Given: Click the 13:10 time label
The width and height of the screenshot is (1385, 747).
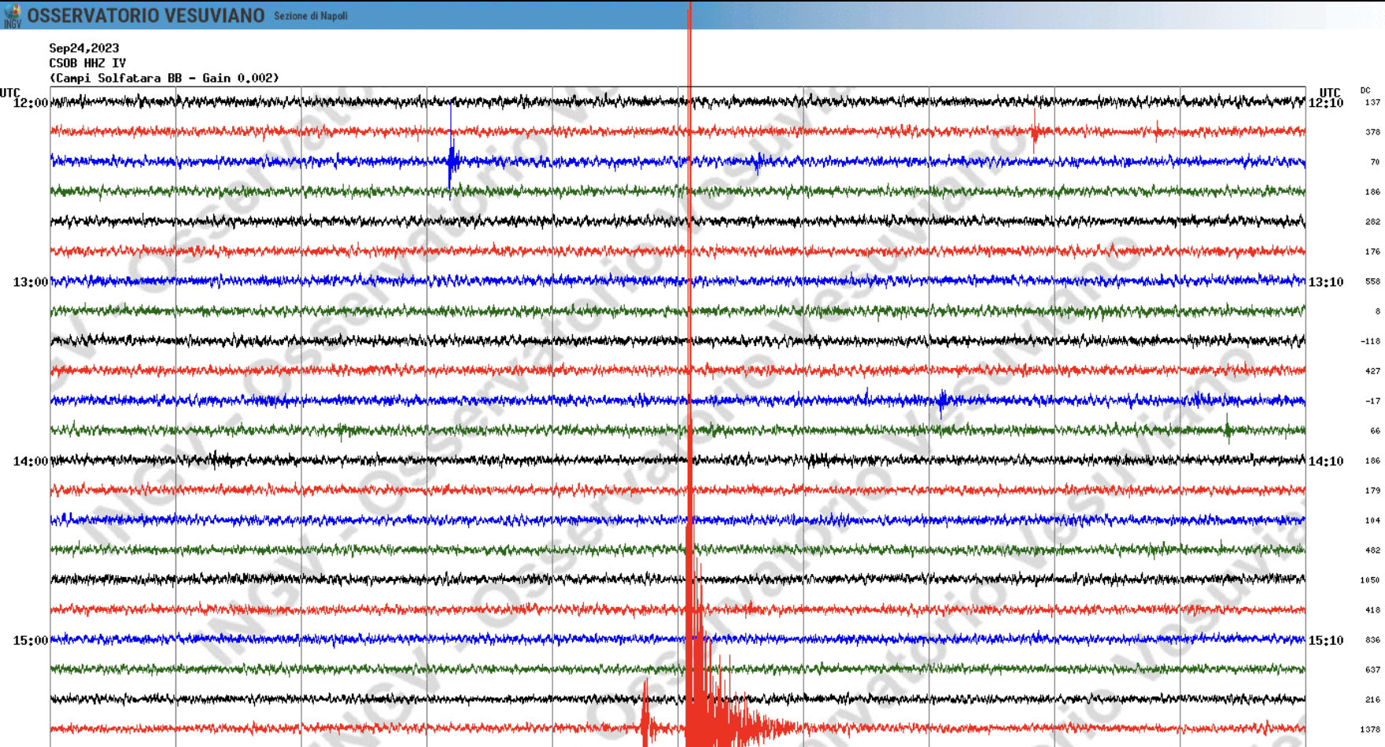Looking at the screenshot, I should pyautogui.click(x=1326, y=282).
